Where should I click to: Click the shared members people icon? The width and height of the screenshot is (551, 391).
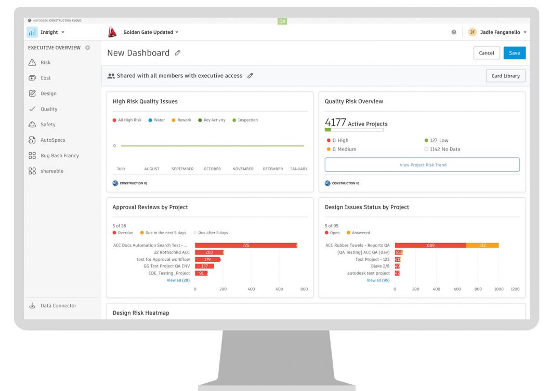[x=111, y=76]
